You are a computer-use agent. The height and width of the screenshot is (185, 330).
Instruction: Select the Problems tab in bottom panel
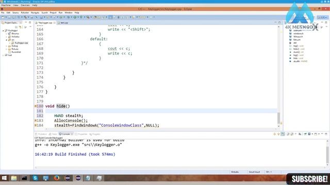41,134
